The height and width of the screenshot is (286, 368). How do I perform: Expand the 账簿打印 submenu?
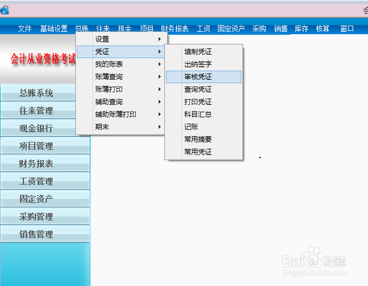coord(120,89)
